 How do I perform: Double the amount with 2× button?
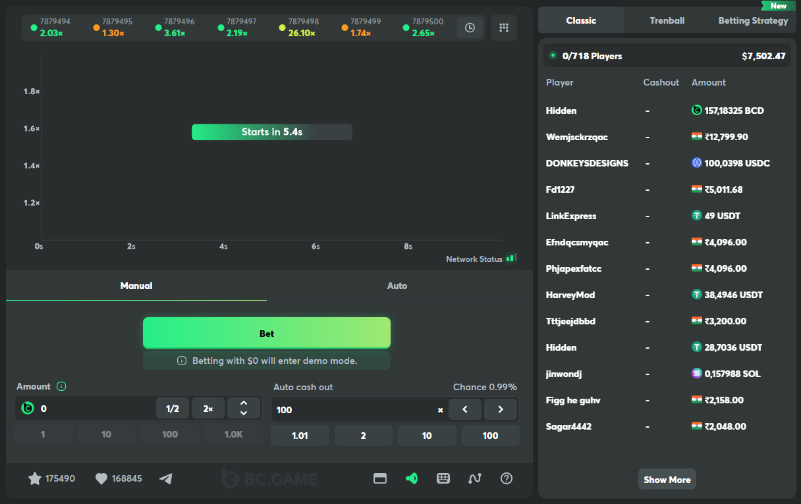coord(208,409)
